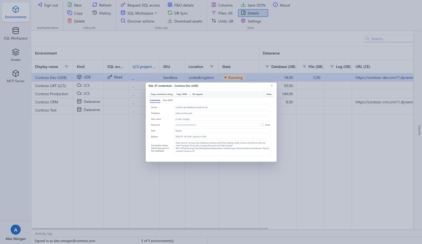Open the Columns chooser

222,5
